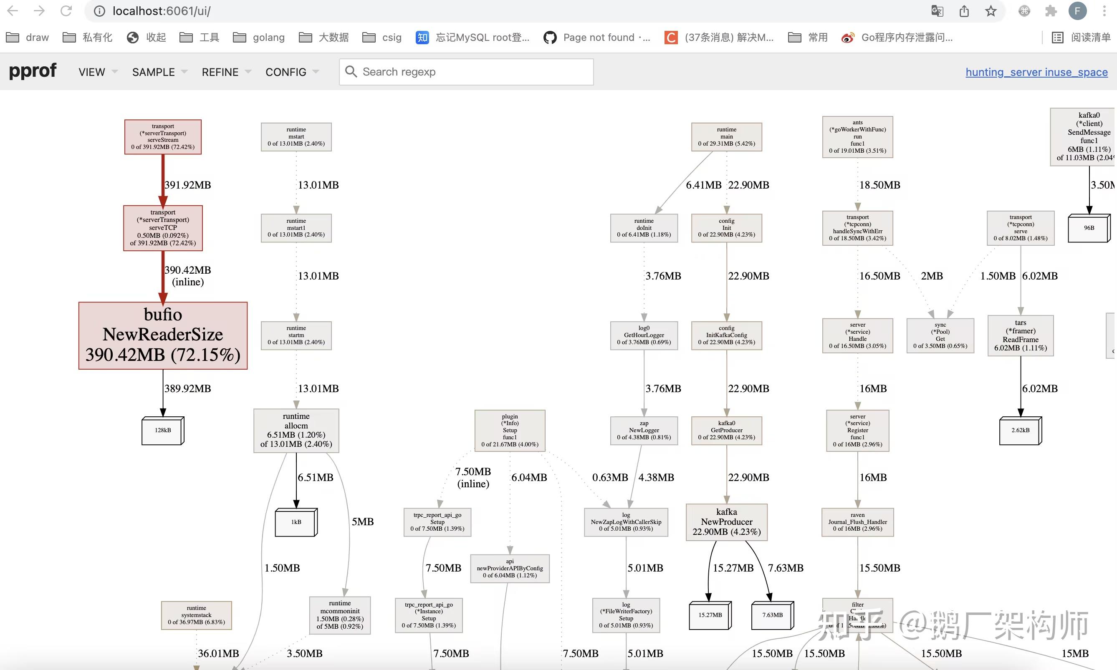Click the pprof logo title

33,71
